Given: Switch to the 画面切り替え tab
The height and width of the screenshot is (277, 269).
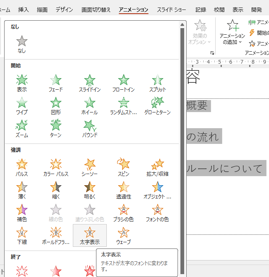Looking at the screenshot, I should click(96, 10).
